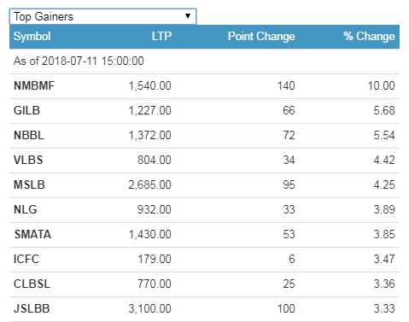Click the 10.00 percent change cell
The height and width of the screenshot is (322, 409).
[382, 85]
